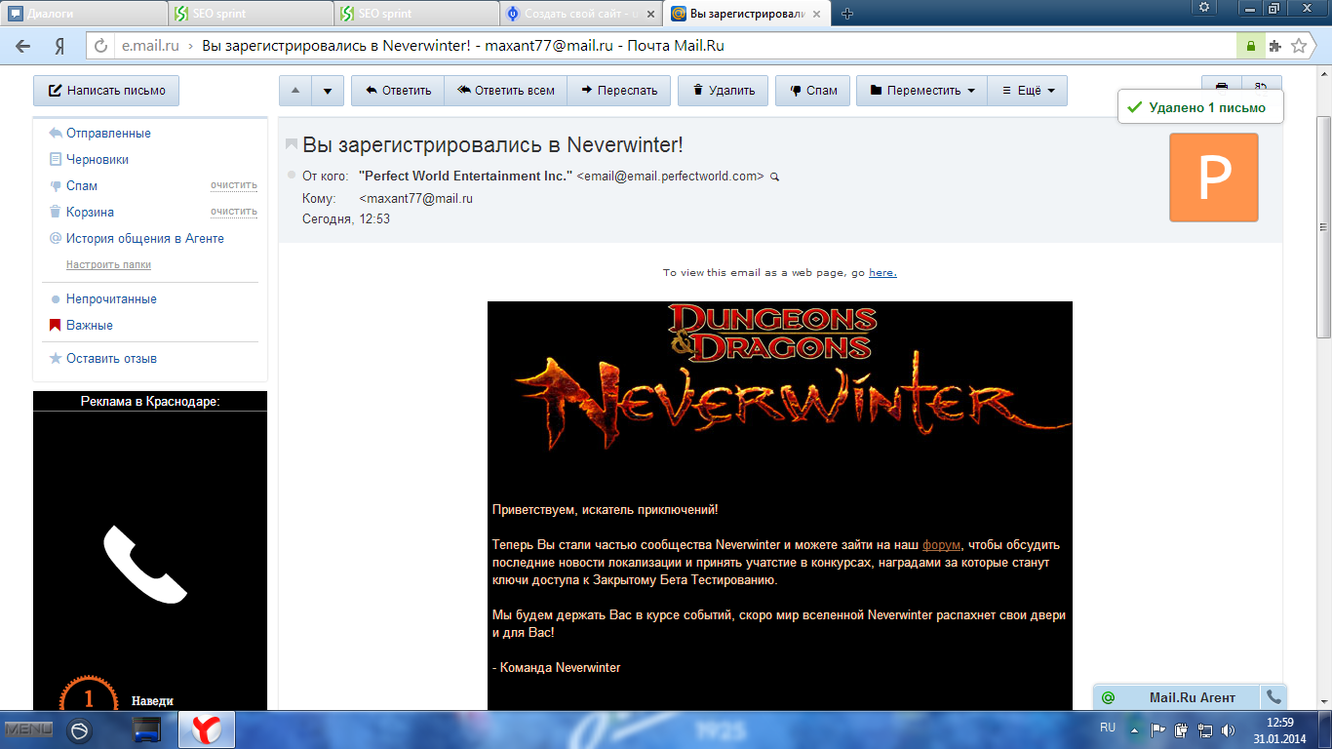The width and height of the screenshot is (1332, 749).
Task: Click Оставить отзыв link
Action: (x=111, y=359)
